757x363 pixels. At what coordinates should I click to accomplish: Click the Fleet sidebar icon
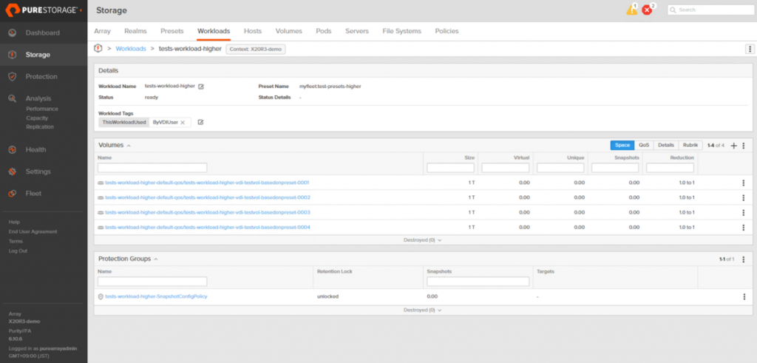[x=13, y=193]
